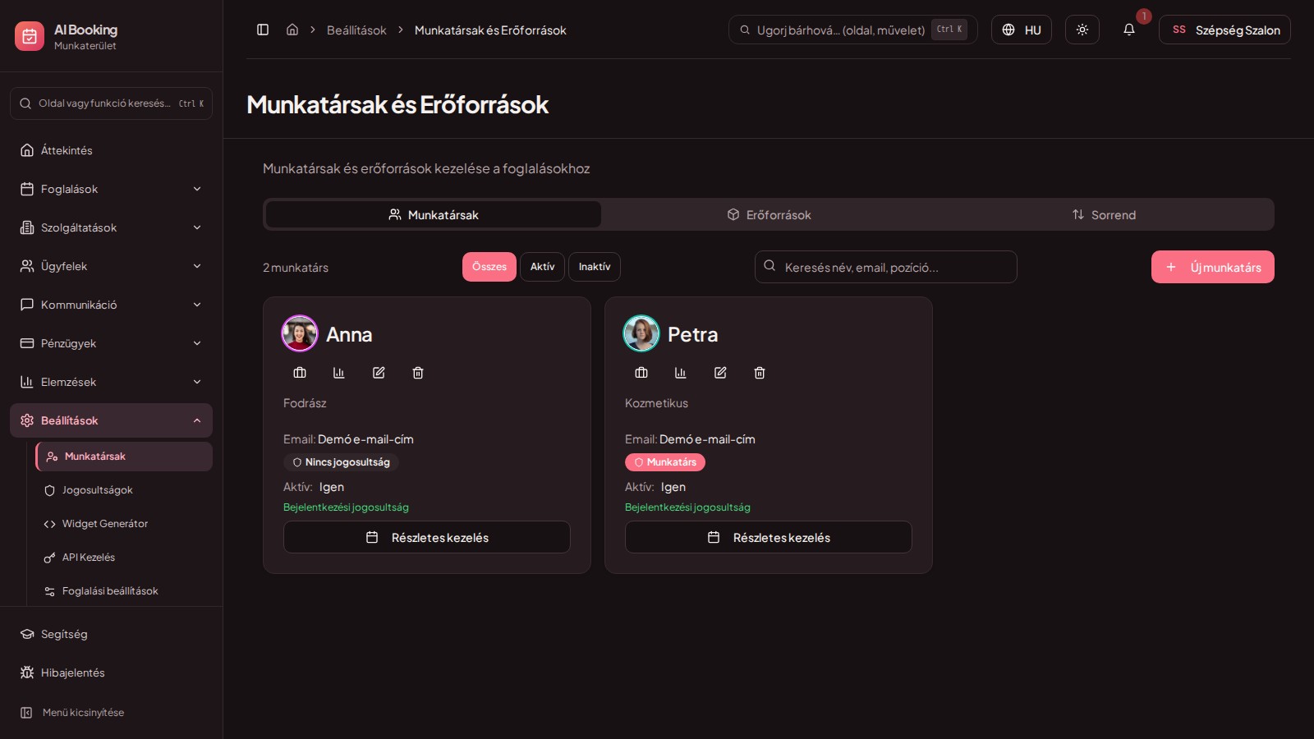This screenshot has height=739, width=1314.
Task: Open Anna's Részletes kezelés button
Action: pos(427,537)
